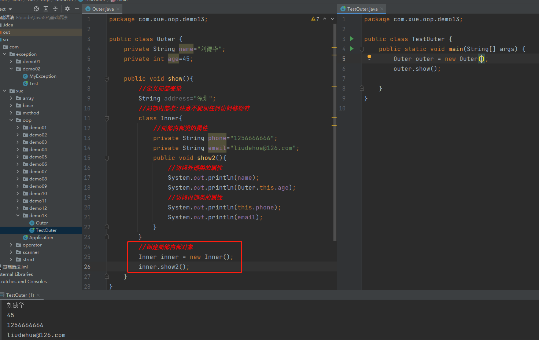Go to previous highlighted problem arrow
The height and width of the screenshot is (340, 539).
[325, 19]
